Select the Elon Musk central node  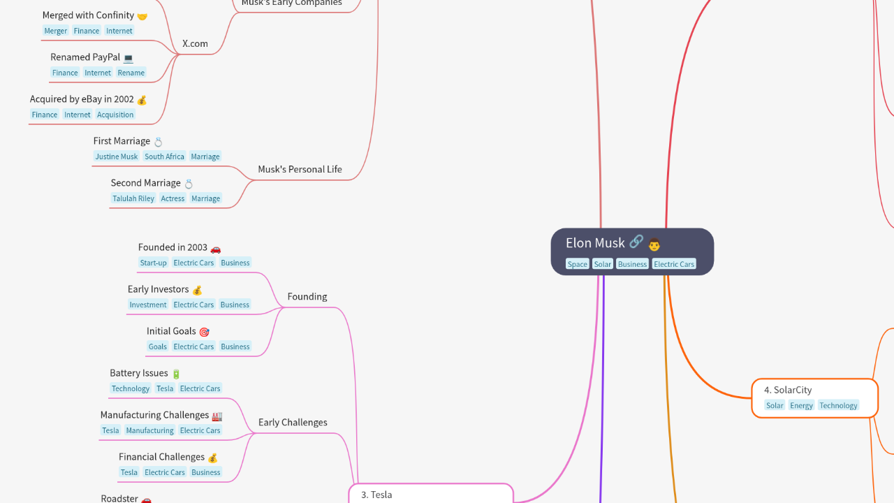coord(632,251)
